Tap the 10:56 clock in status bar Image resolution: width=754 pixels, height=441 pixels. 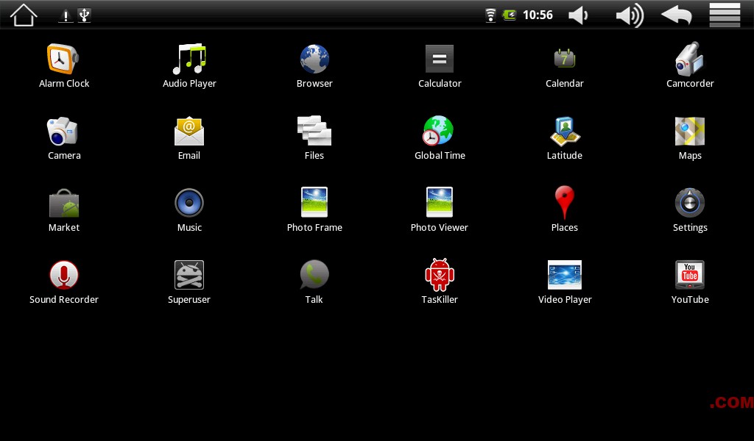pyautogui.click(x=538, y=15)
